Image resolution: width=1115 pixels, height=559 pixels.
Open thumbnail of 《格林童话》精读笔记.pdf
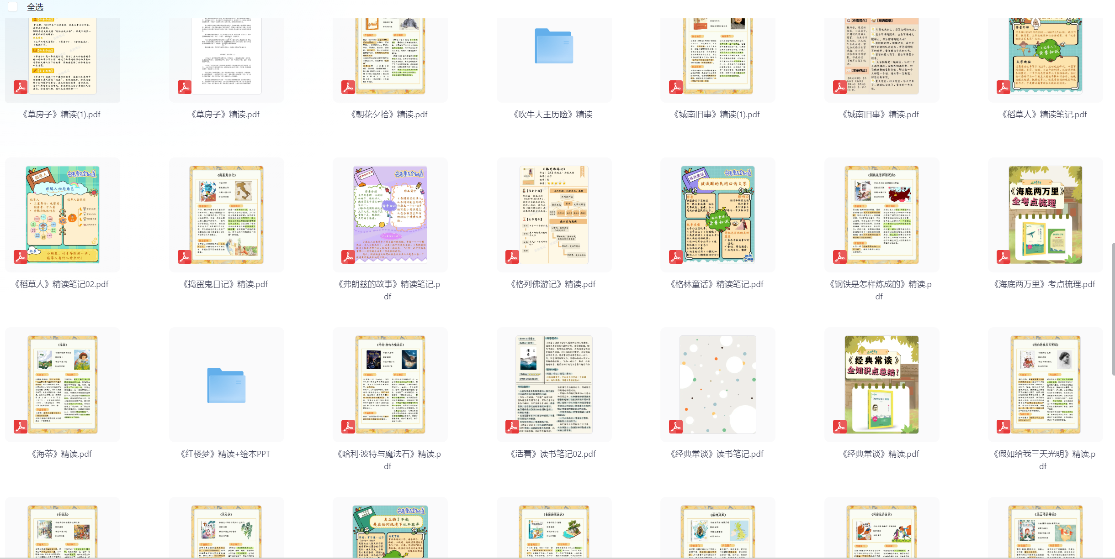tap(718, 214)
